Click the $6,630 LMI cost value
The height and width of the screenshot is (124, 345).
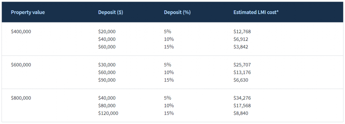[241, 80]
